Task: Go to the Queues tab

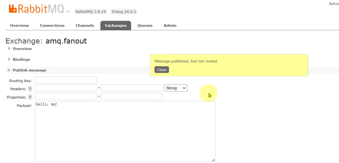Action: click(145, 25)
